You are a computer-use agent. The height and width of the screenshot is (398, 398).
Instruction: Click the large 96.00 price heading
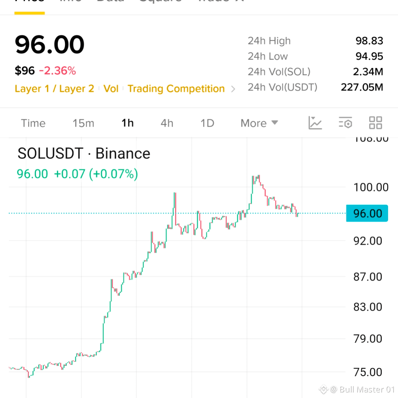49,45
